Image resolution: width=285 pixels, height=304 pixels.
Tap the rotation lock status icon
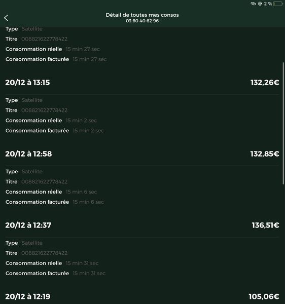pyautogui.click(x=260, y=4)
